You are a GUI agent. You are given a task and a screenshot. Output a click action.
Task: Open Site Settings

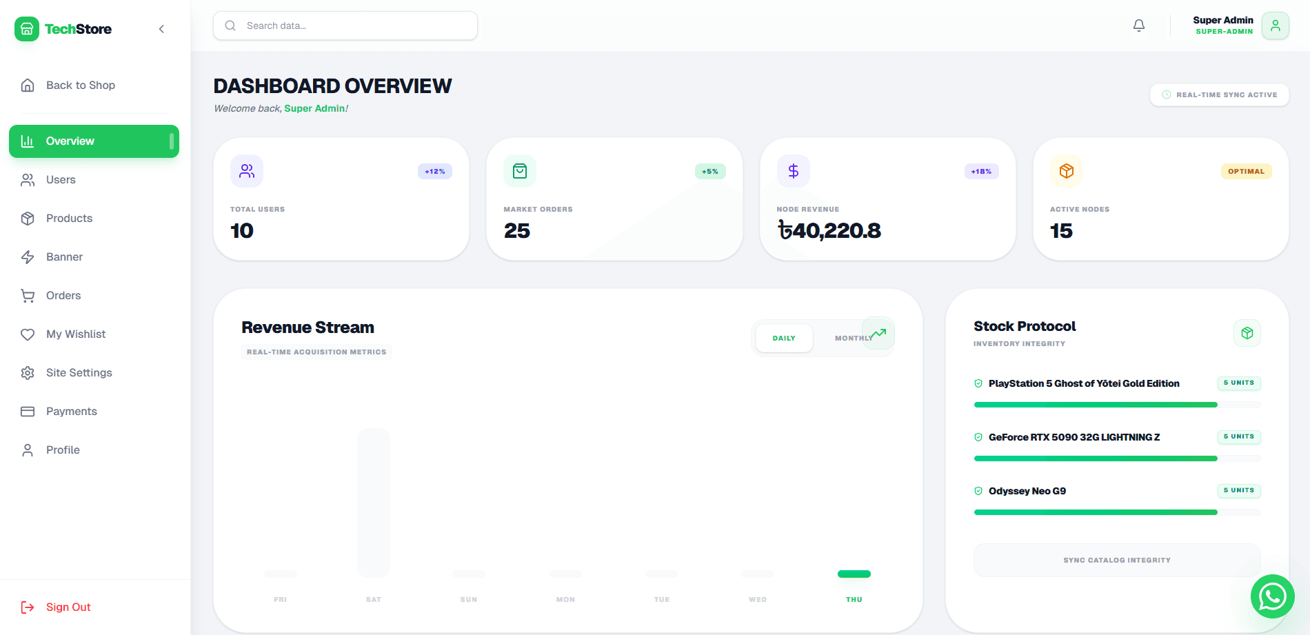coord(94,373)
